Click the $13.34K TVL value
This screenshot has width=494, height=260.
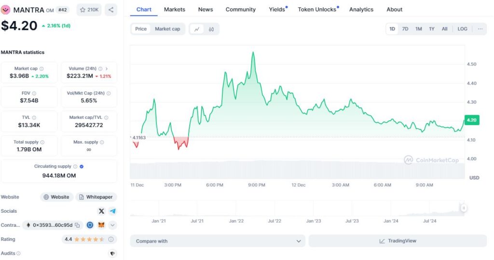click(29, 125)
